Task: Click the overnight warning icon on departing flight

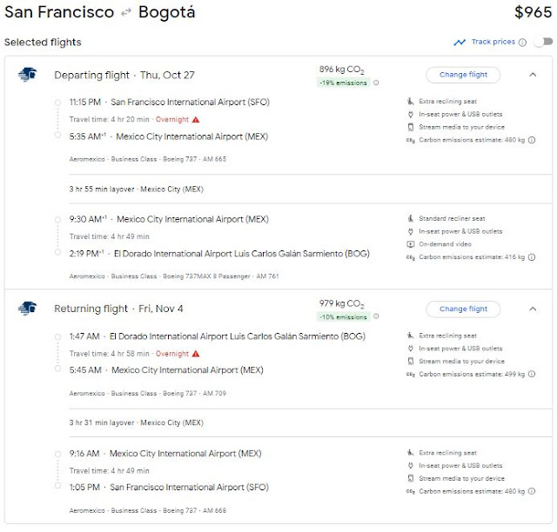Action: coord(196,119)
